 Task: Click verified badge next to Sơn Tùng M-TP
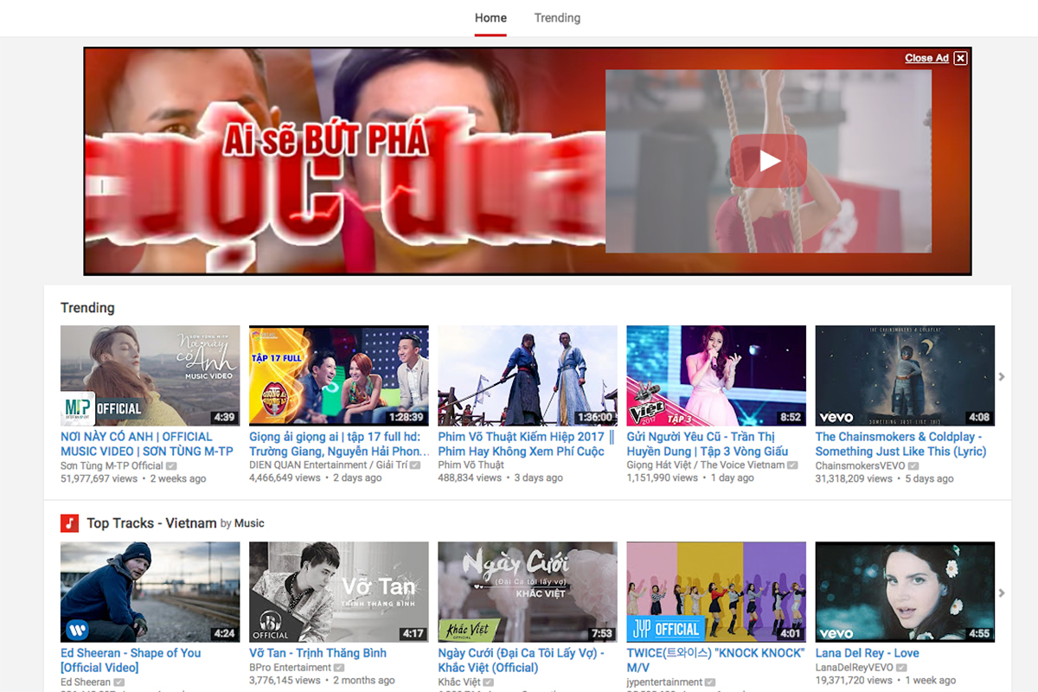[x=171, y=465]
